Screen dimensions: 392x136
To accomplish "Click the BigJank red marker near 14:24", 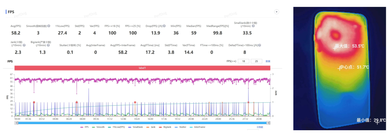I will 135,102.
